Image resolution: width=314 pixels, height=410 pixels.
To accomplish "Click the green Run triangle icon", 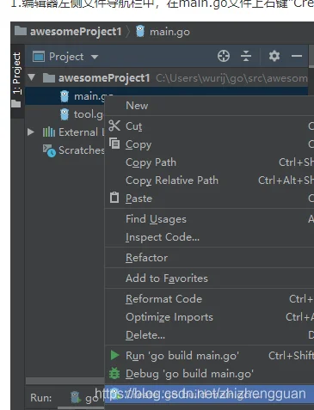I will [x=114, y=355].
